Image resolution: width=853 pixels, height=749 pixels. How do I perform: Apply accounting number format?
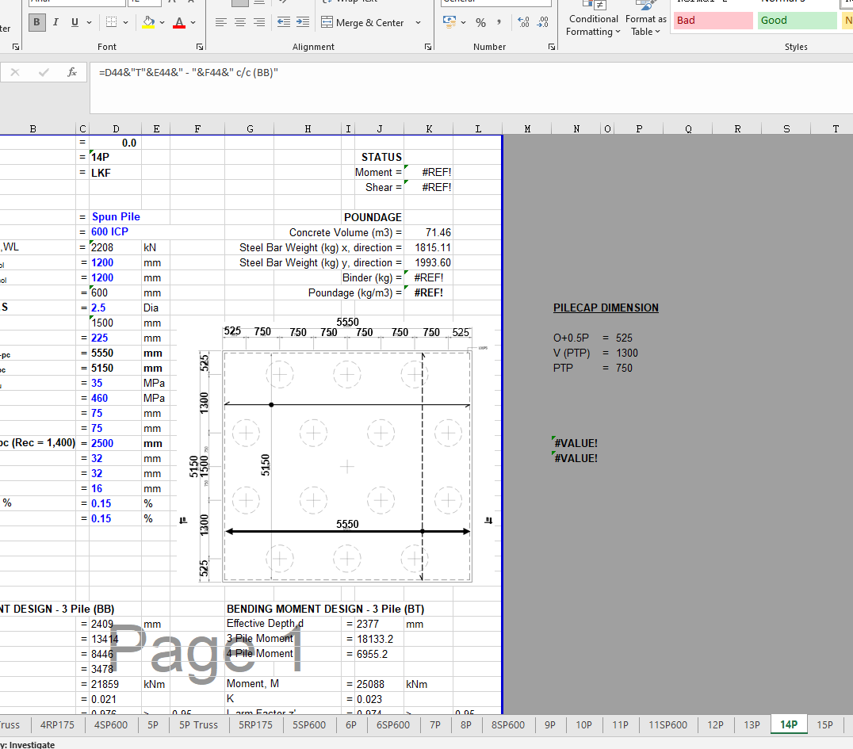(449, 22)
